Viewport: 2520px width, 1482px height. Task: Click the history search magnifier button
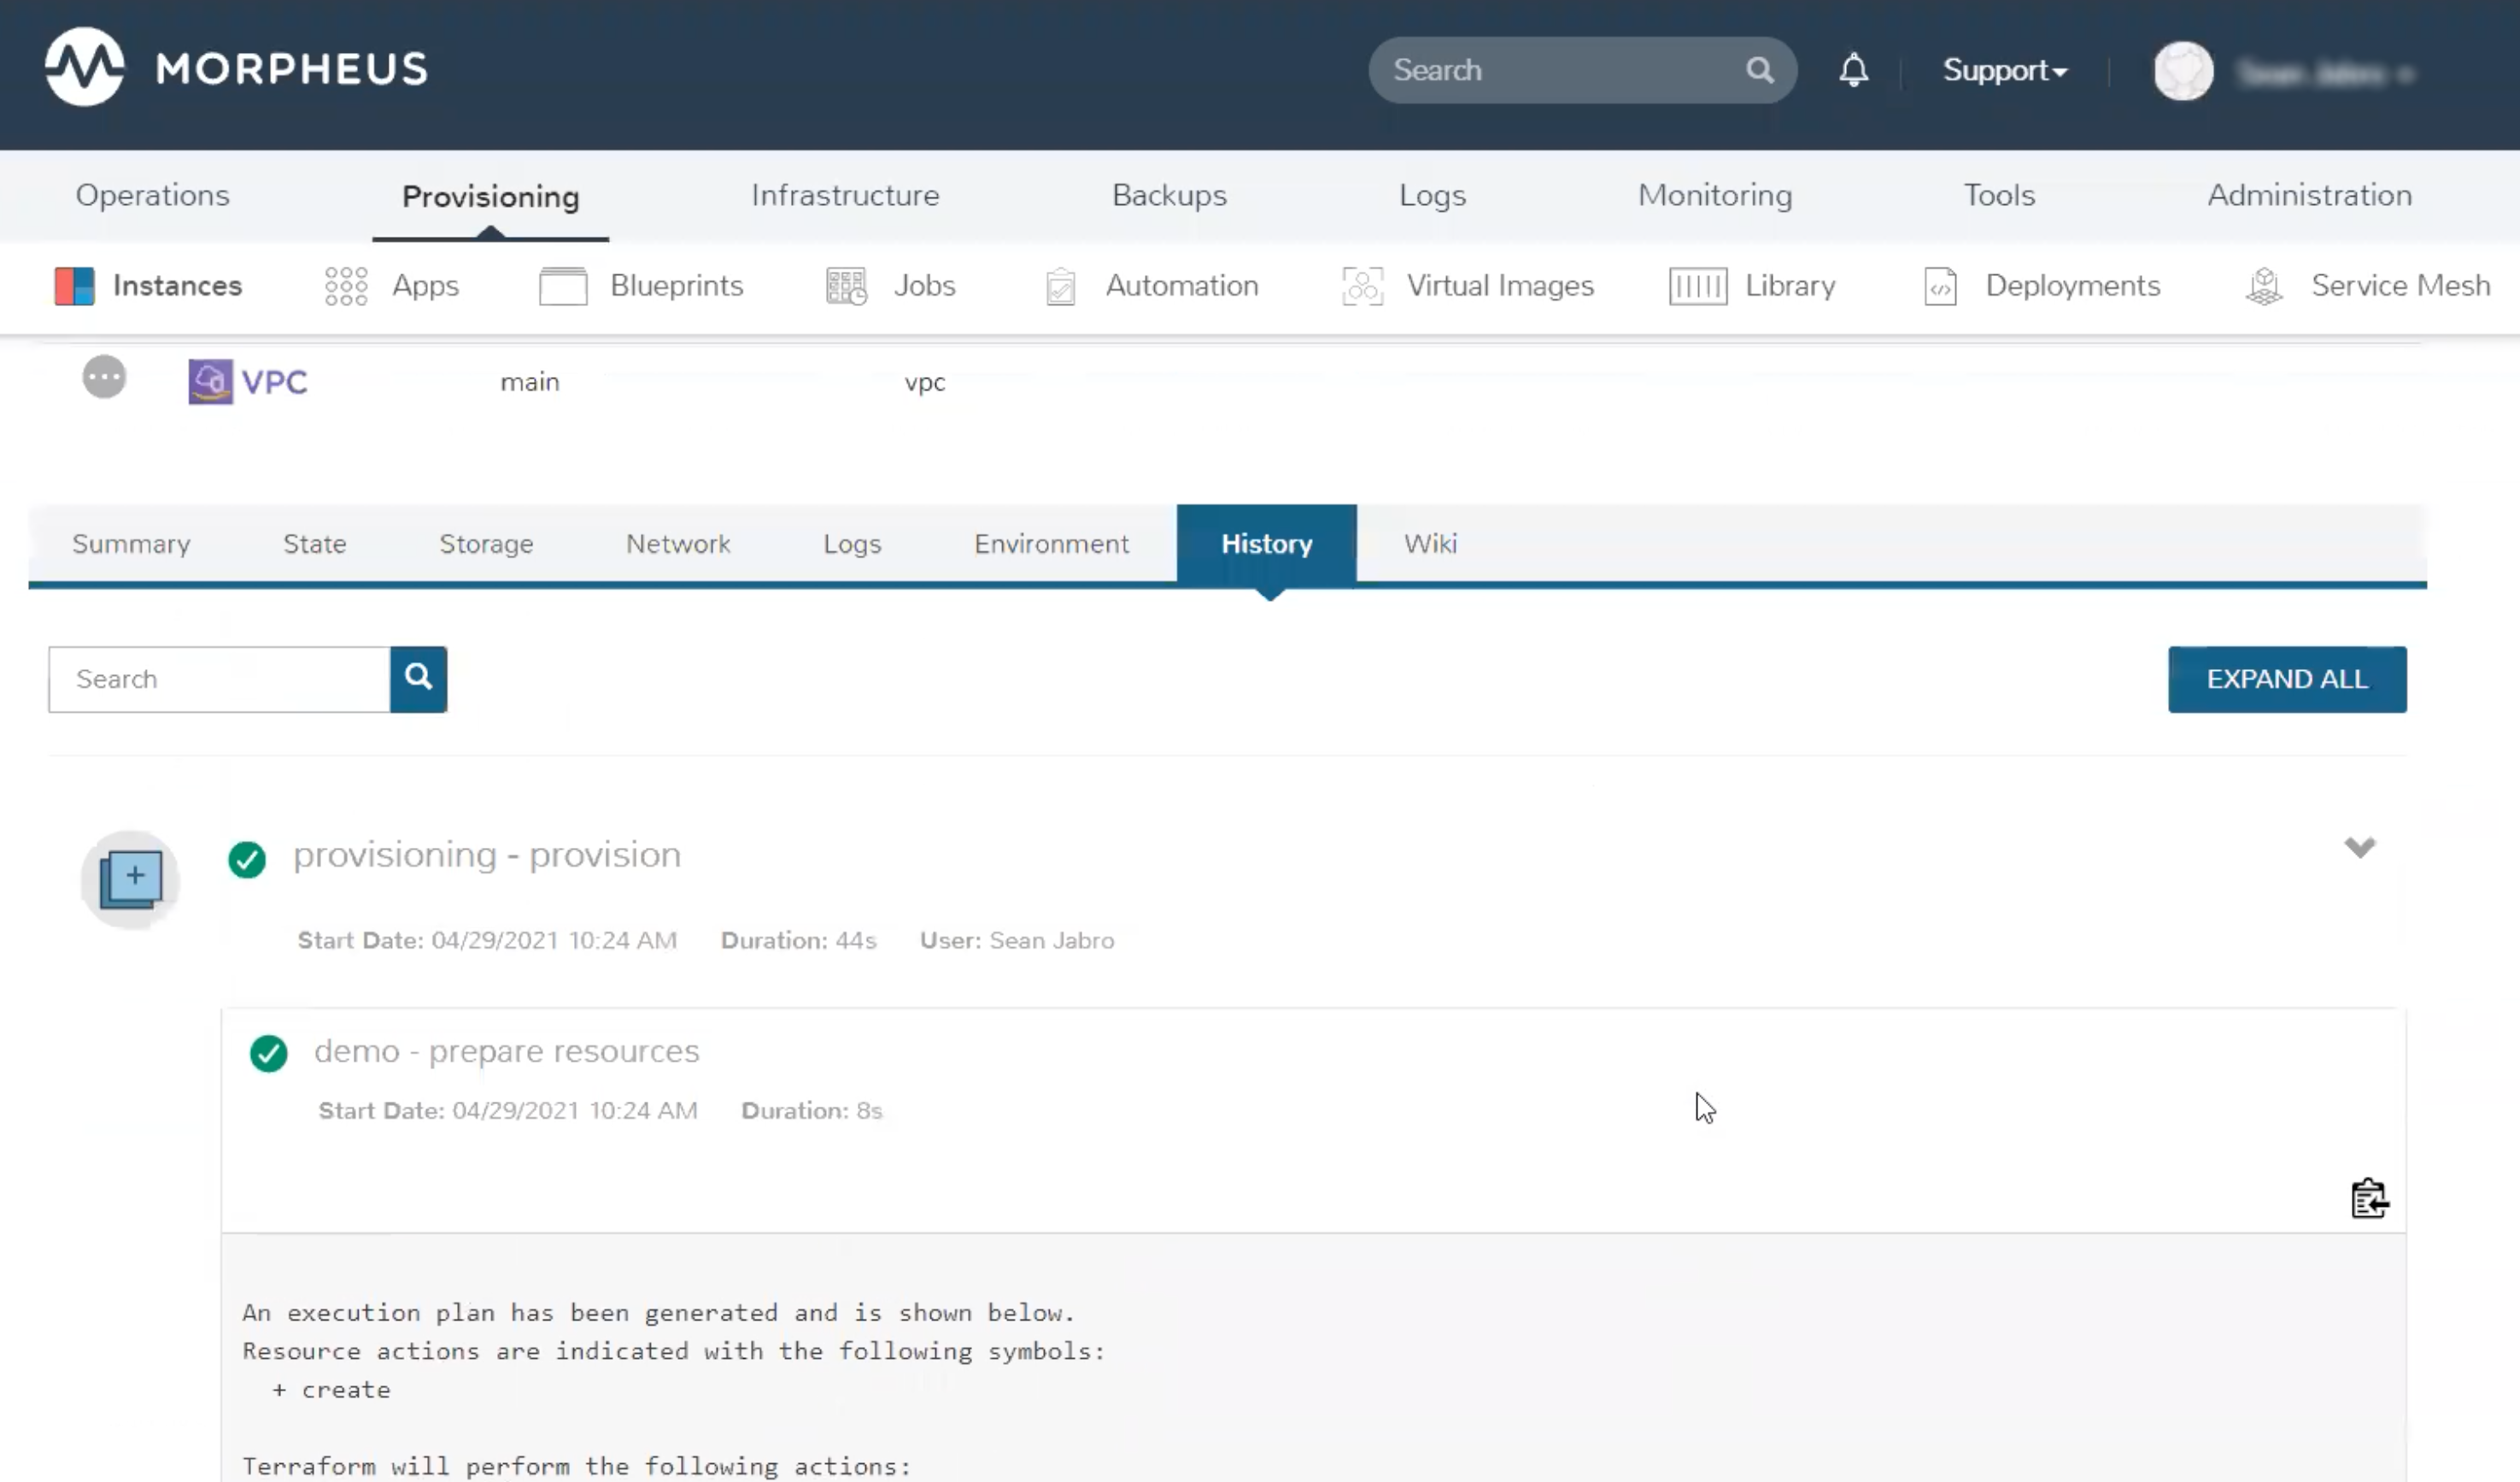point(418,679)
